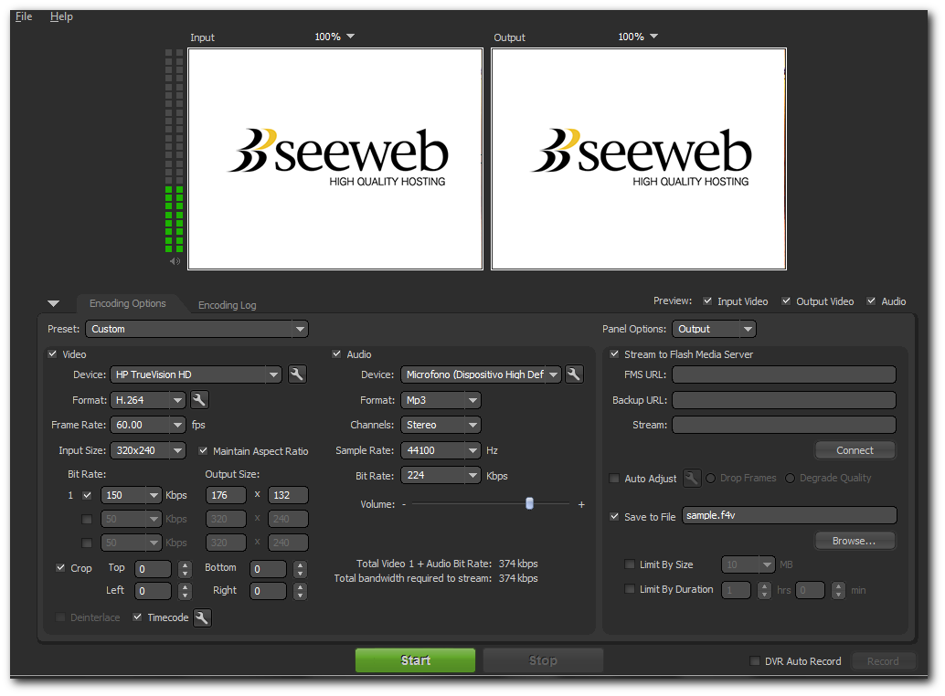Open audio Bit Rate 224 dropdown

tap(441, 476)
